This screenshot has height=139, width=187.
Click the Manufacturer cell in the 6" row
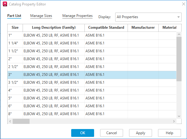pyautogui.click(x=143, y=106)
